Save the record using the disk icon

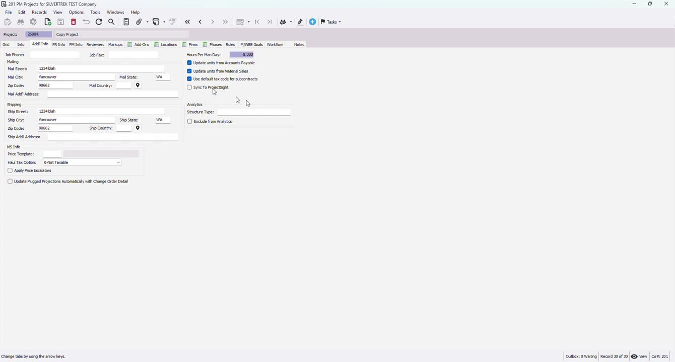pos(61,22)
